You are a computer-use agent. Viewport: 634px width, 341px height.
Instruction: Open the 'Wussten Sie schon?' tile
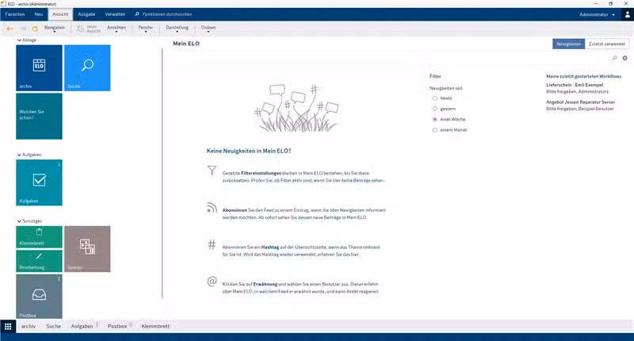click(39, 116)
